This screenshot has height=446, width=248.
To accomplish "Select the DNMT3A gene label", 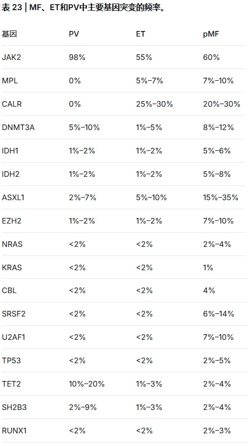I will pyautogui.click(x=18, y=127).
